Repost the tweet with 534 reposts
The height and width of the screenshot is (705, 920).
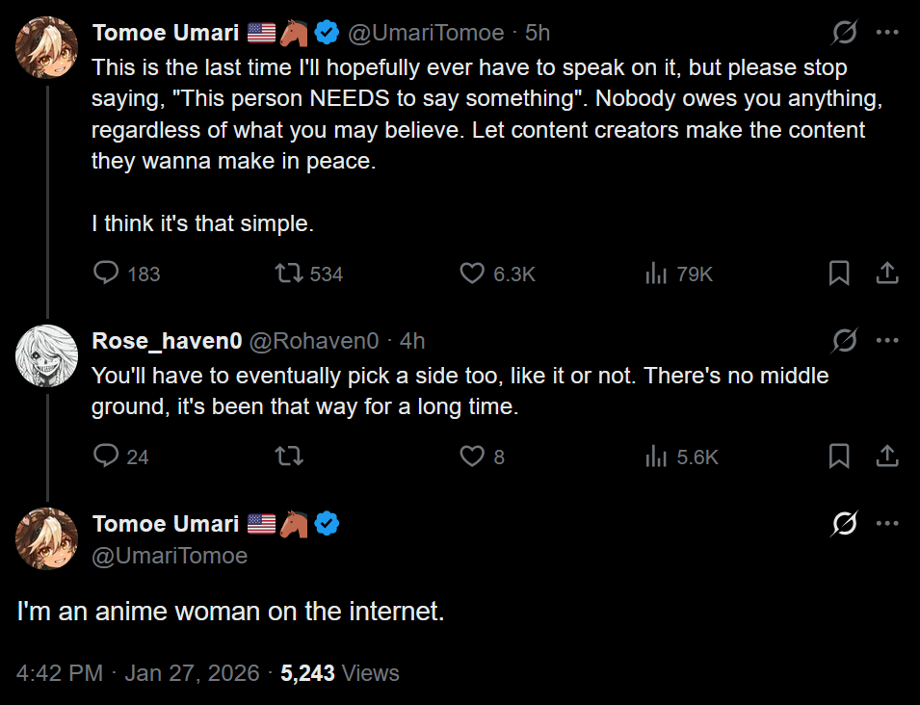coord(288,274)
